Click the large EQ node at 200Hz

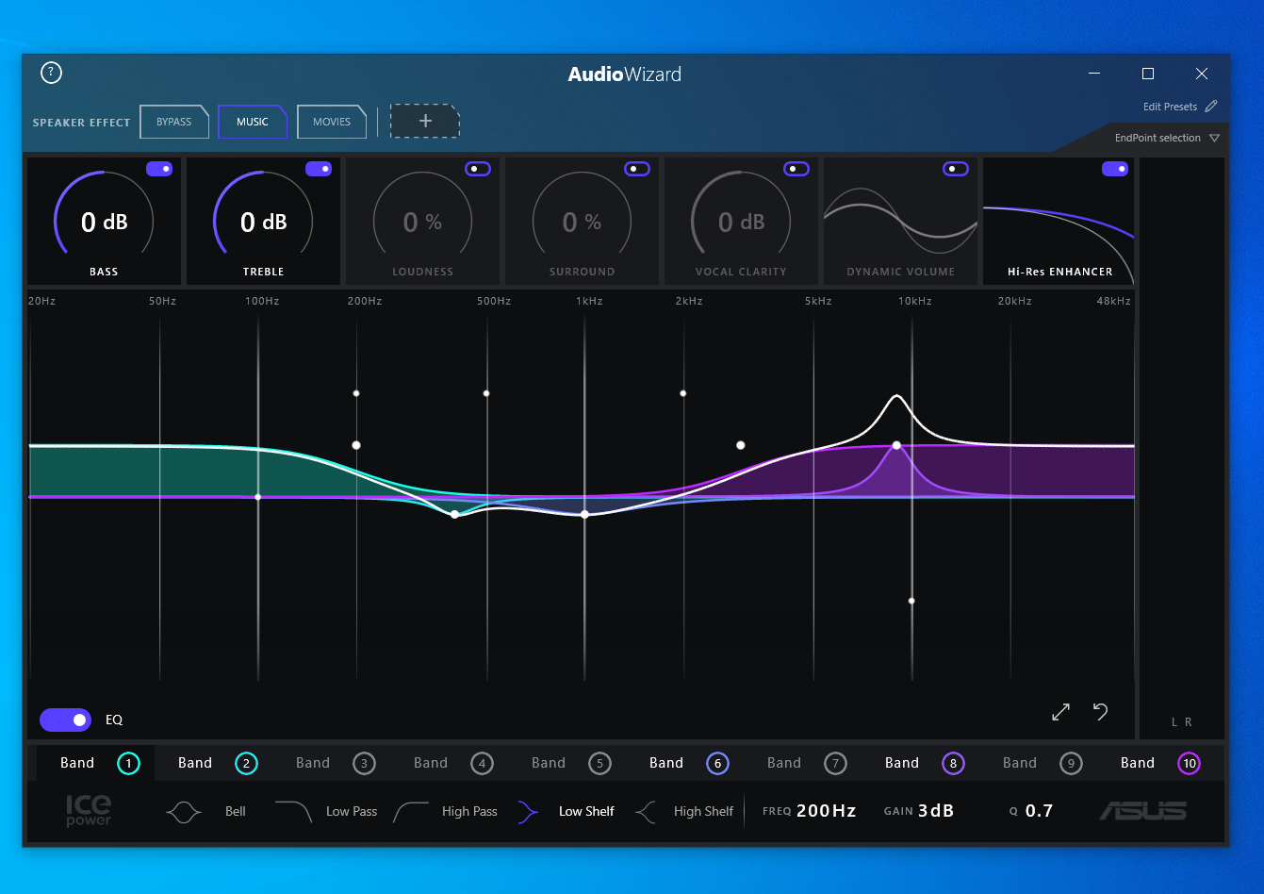356,445
